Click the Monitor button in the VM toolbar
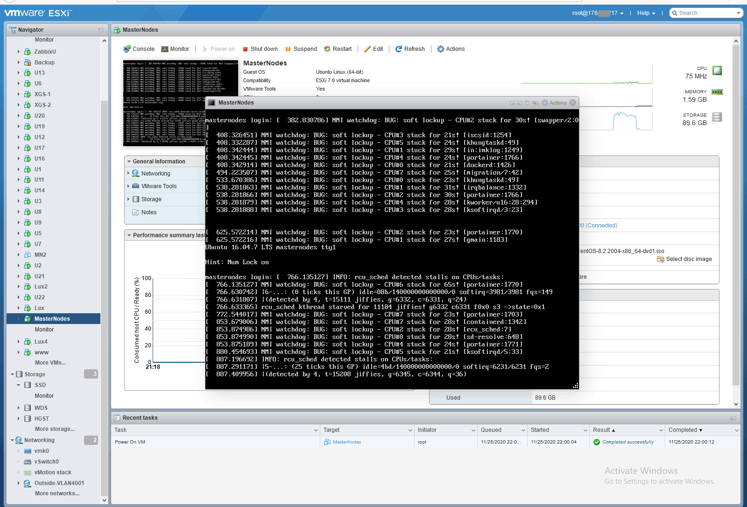 [175, 49]
